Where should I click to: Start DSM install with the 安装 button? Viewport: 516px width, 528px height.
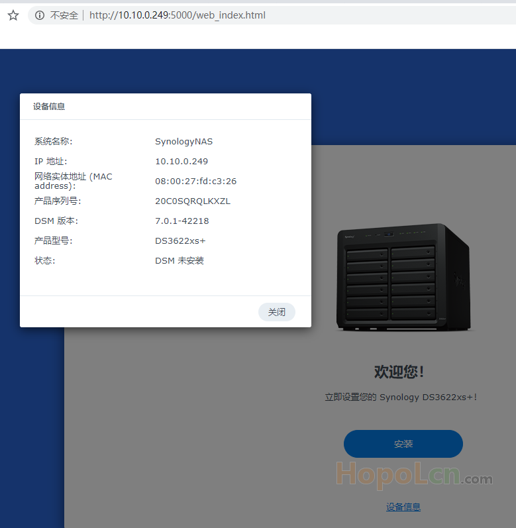click(403, 444)
